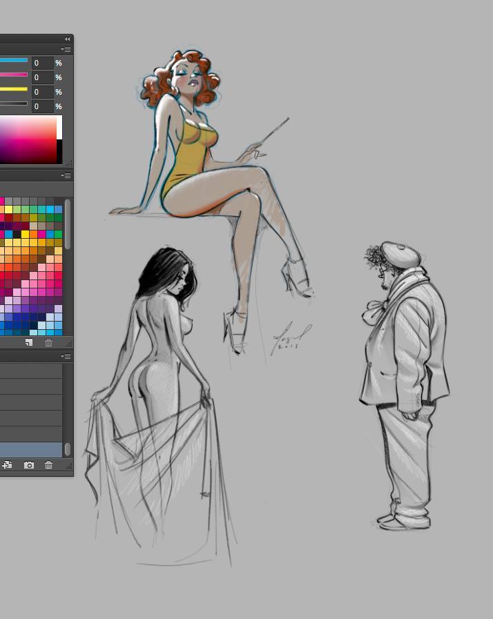Click the magenta channel slider bar
The image size is (493, 619).
coord(14,75)
